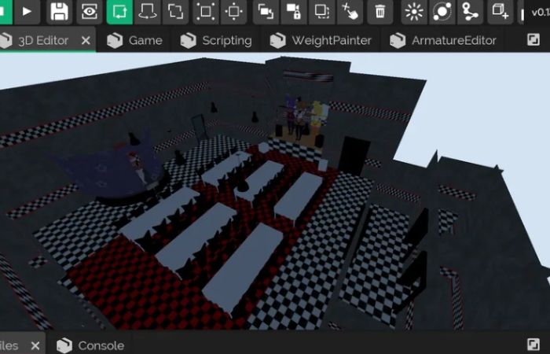Click the duplicate object dashed-square icon
This screenshot has height=354, width=550.
coord(321,12)
